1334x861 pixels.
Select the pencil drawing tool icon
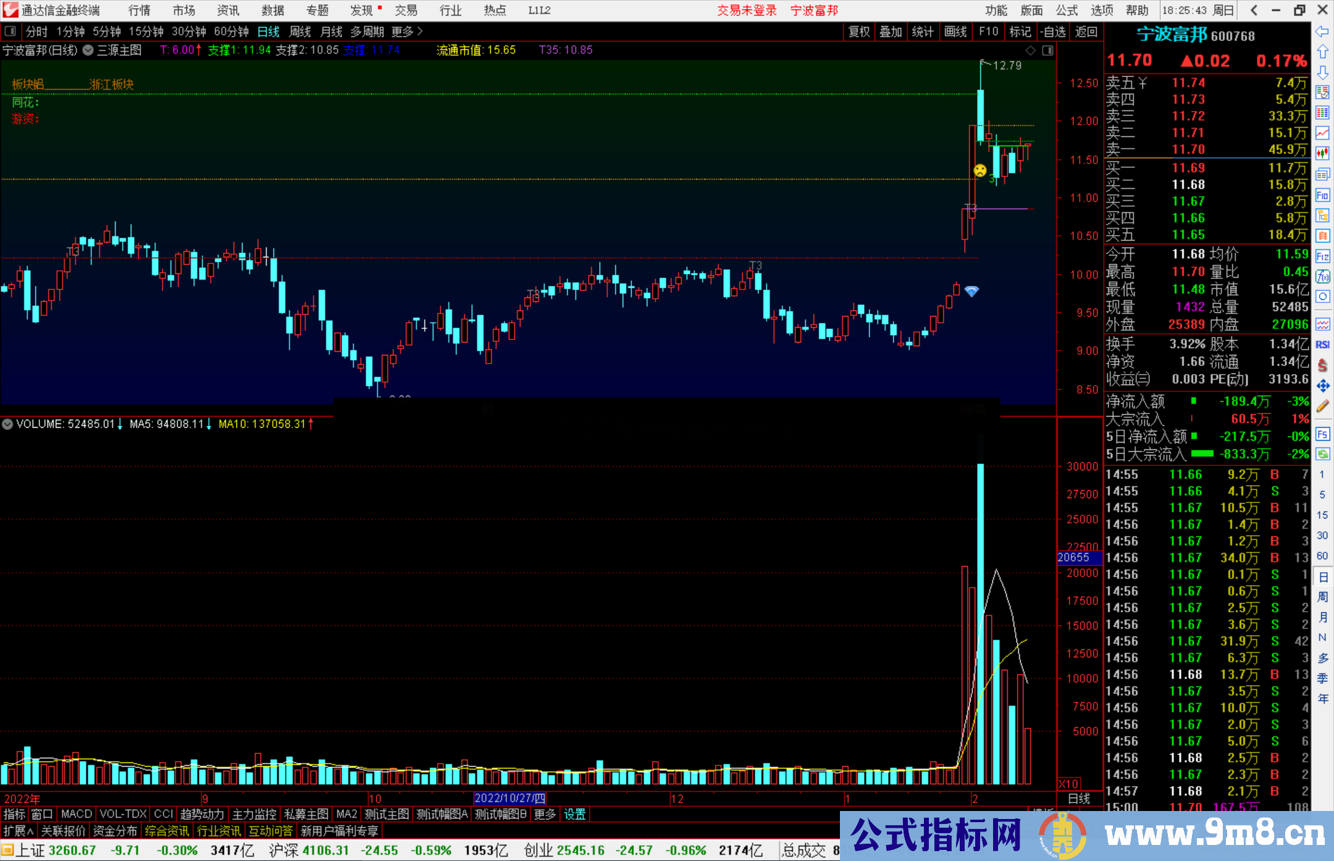(1322, 406)
